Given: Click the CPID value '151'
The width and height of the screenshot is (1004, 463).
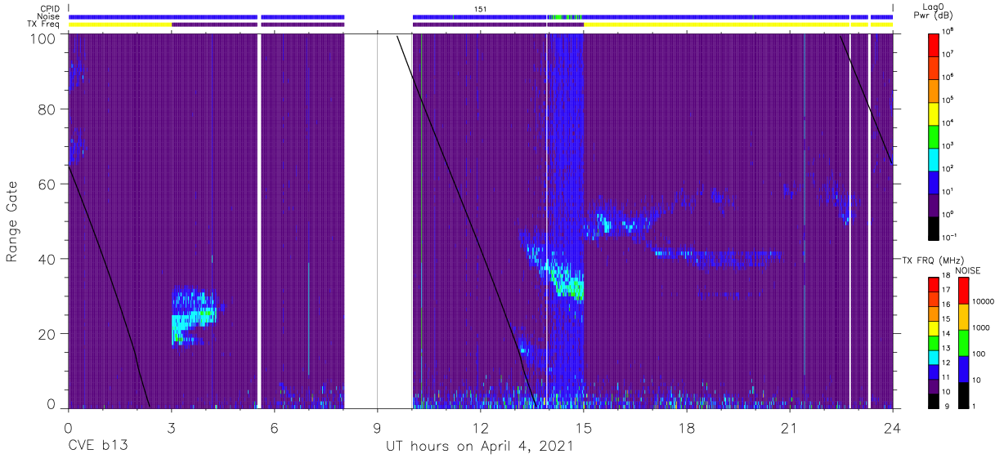Looking at the screenshot, I should pos(481,8).
